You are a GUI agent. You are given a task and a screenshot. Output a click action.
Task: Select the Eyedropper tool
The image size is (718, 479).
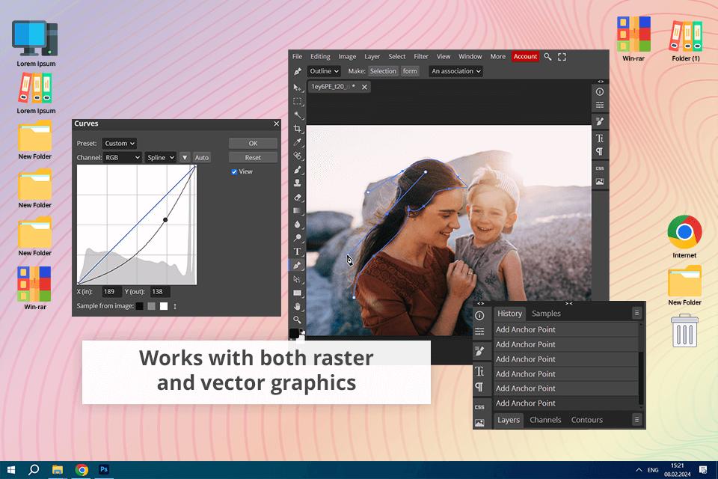click(x=297, y=142)
